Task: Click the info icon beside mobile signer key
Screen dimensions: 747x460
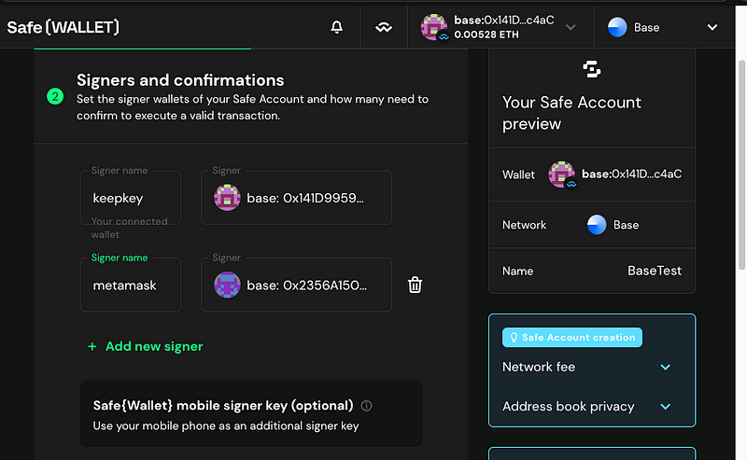Action: tap(367, 406)
